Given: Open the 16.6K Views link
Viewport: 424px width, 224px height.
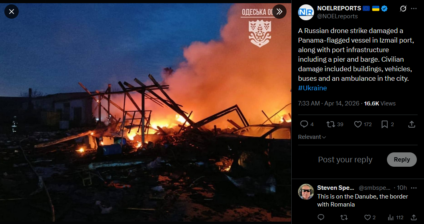Looking at the screenshot, I should point(380,103).
